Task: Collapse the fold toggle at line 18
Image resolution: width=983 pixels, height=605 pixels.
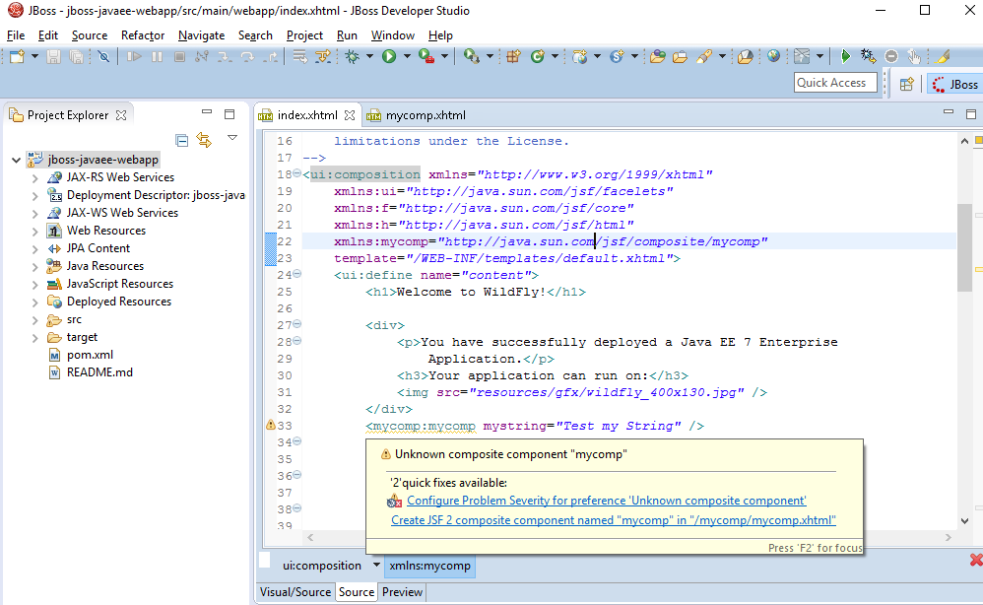Action: [x=297, y=175]
